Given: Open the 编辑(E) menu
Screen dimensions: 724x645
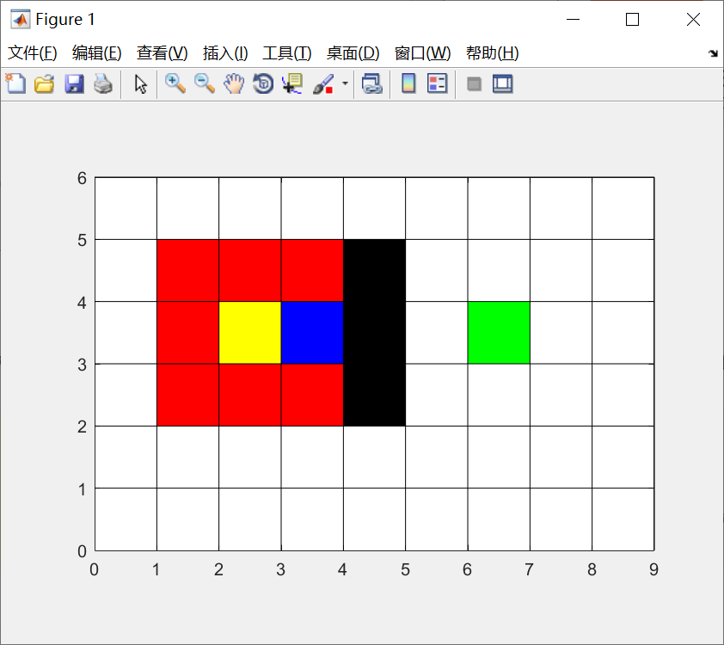Looking at the screenshot, I should point(97,53).
